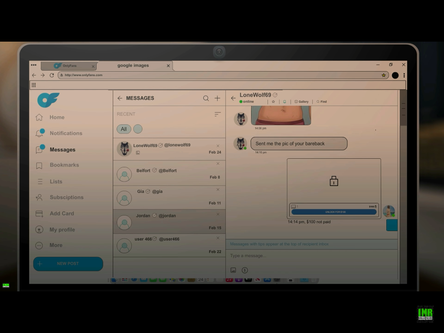
Task: Select the All filter chip
Action: tap(124, 129)
